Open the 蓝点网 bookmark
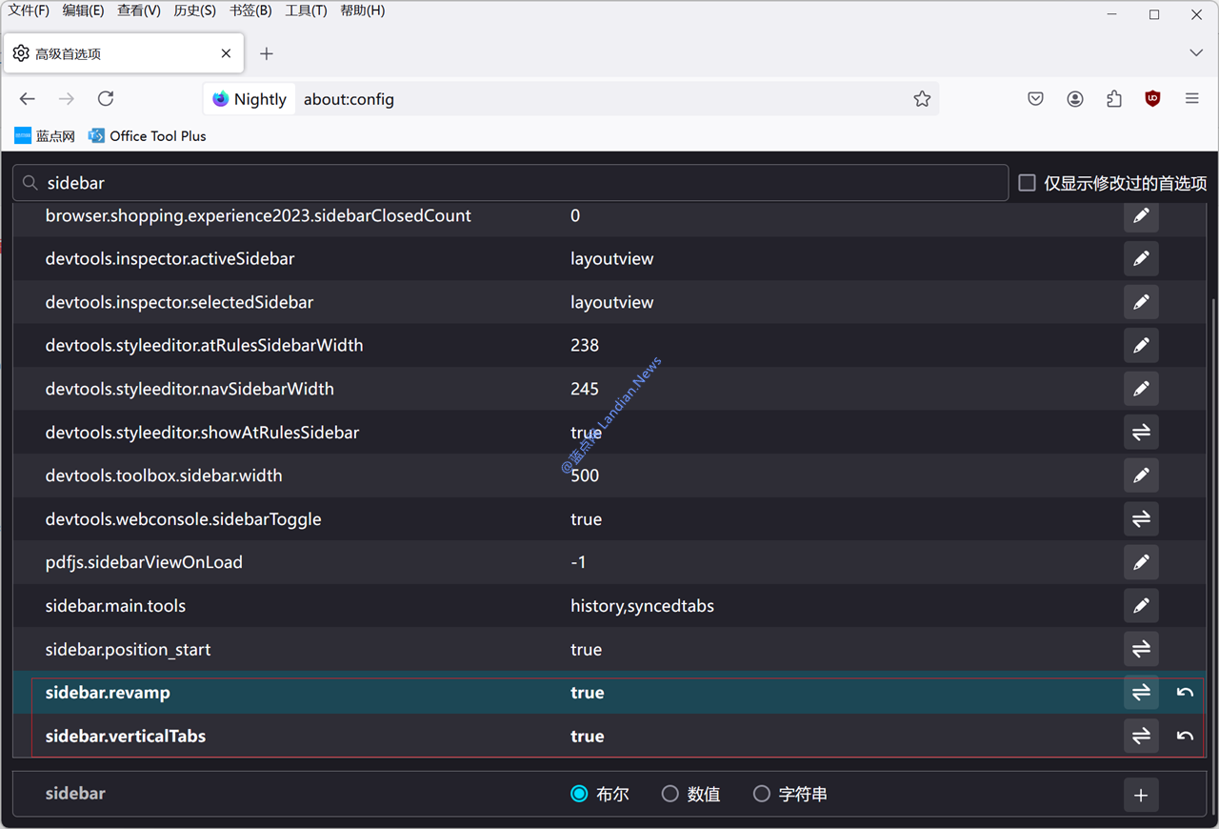 point(45,136)
